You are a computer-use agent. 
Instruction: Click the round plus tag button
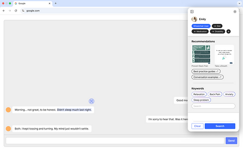[x=228, y=31]
